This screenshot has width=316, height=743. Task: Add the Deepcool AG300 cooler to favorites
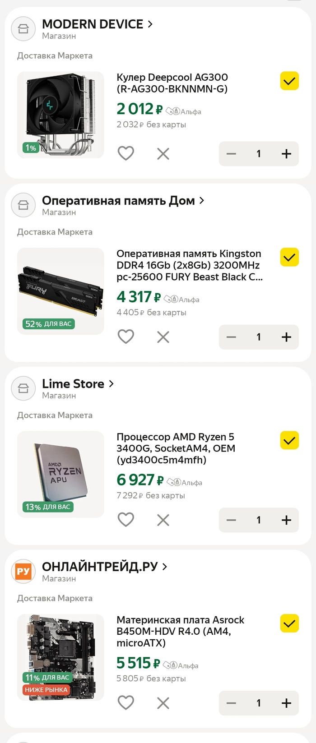[126, 153]
